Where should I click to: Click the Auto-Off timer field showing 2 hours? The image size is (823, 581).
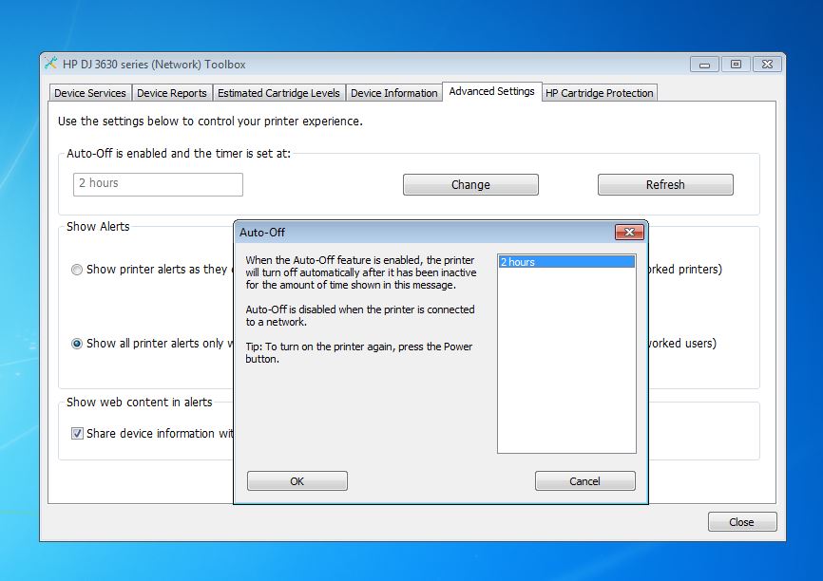click(x=158, y=184)
